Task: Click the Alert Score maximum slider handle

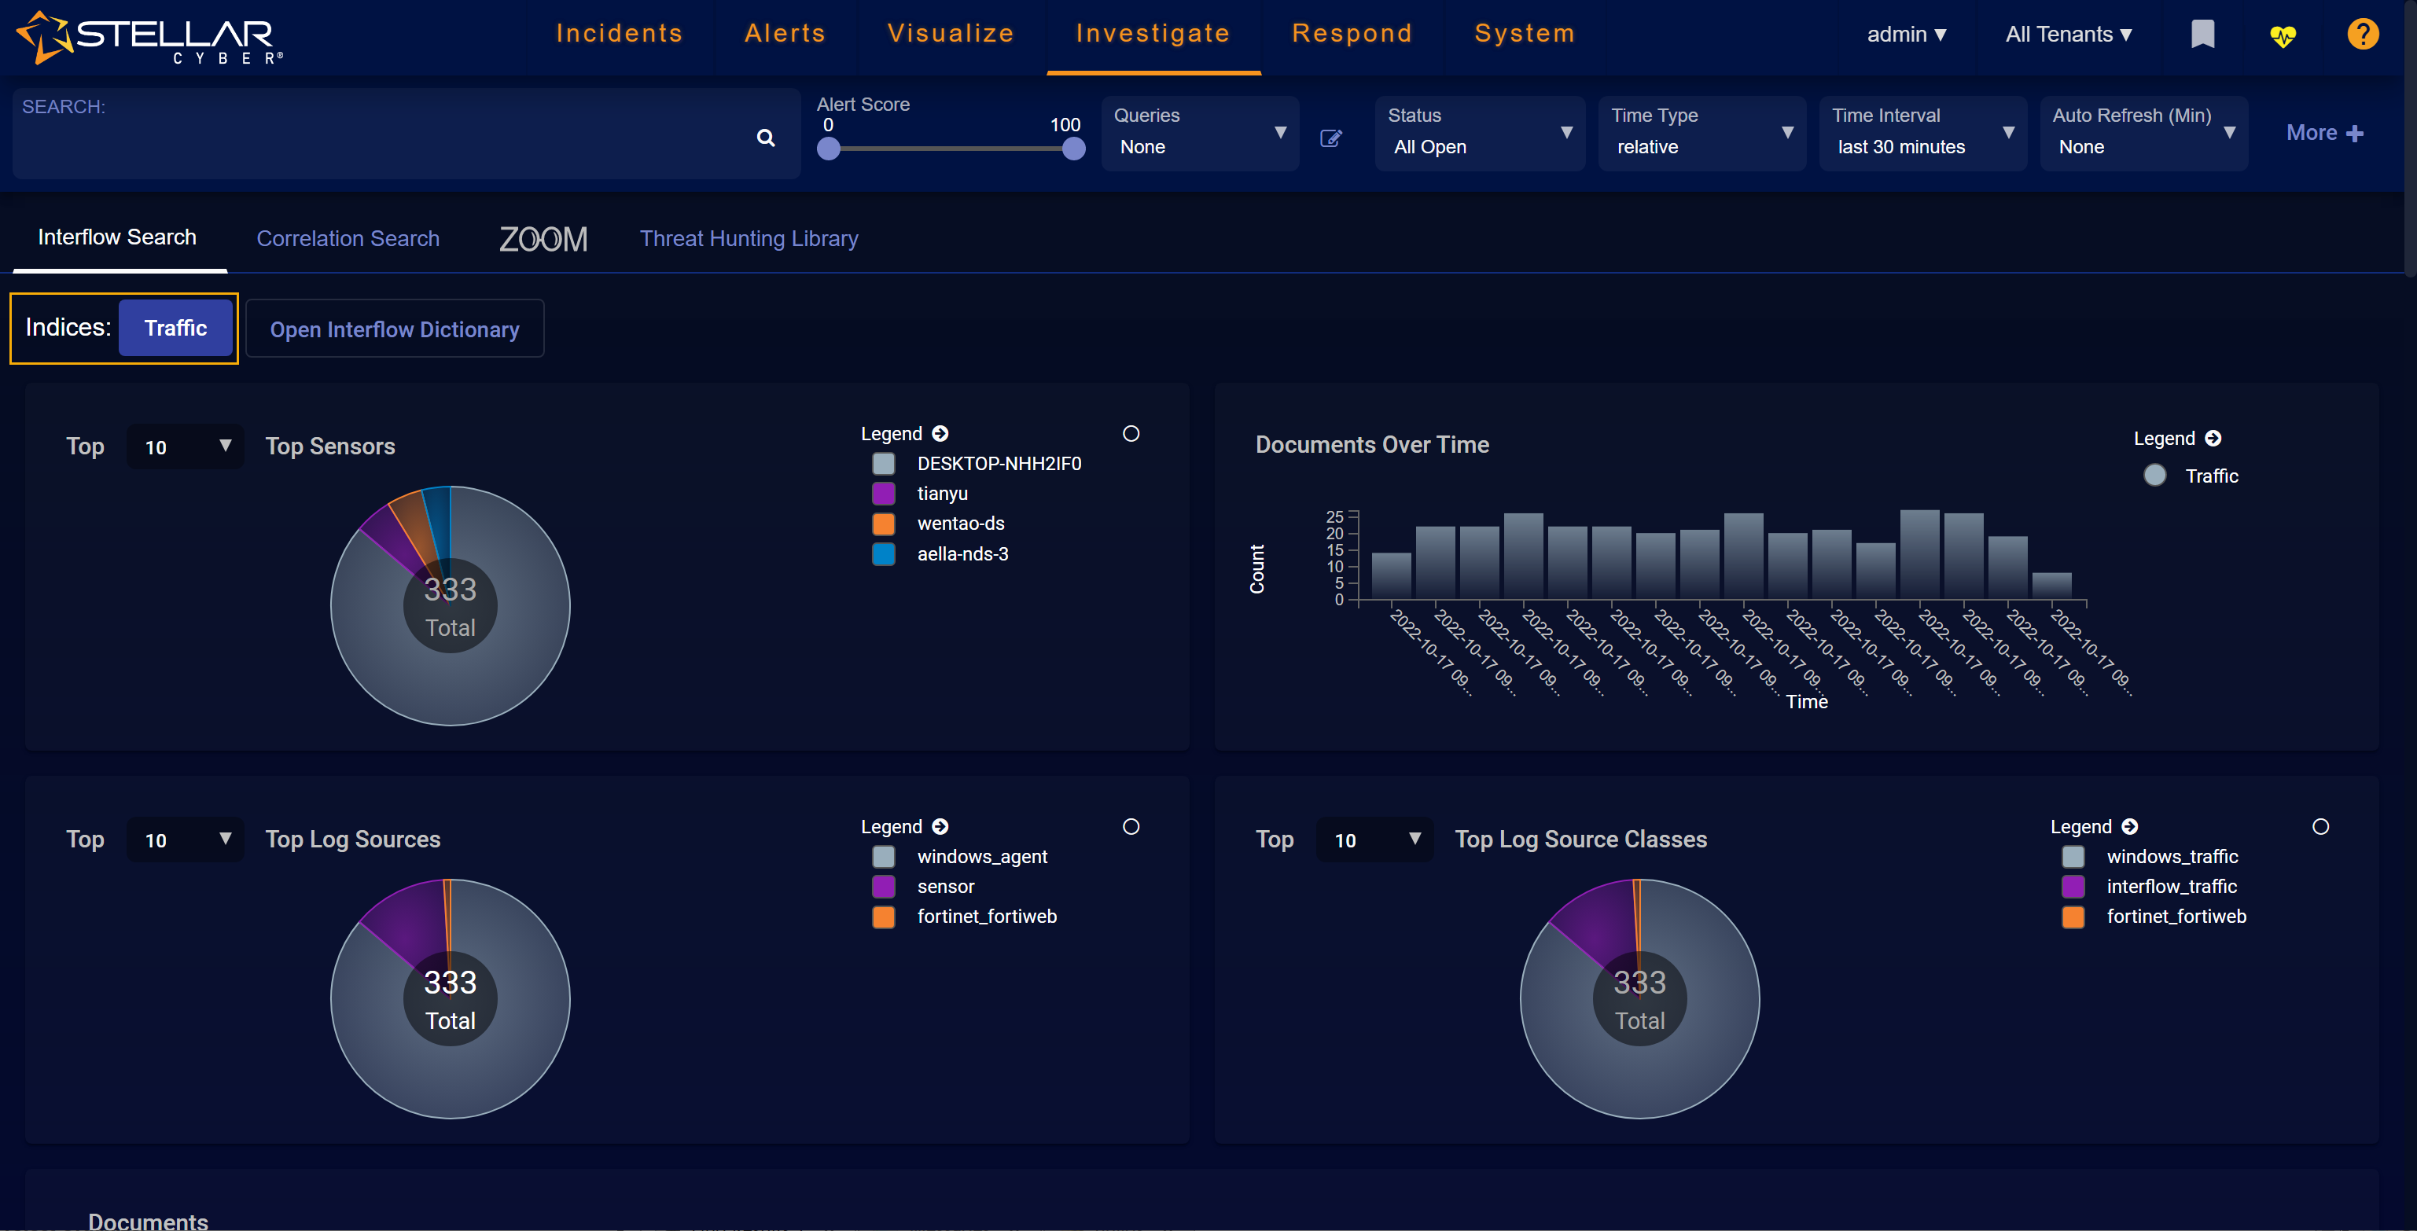Action: pos(1073,149)
